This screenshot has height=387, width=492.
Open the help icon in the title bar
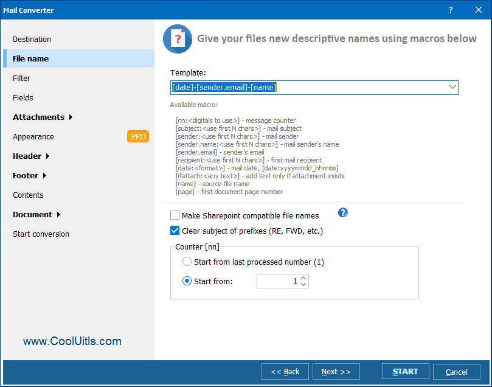pos(450,10)
